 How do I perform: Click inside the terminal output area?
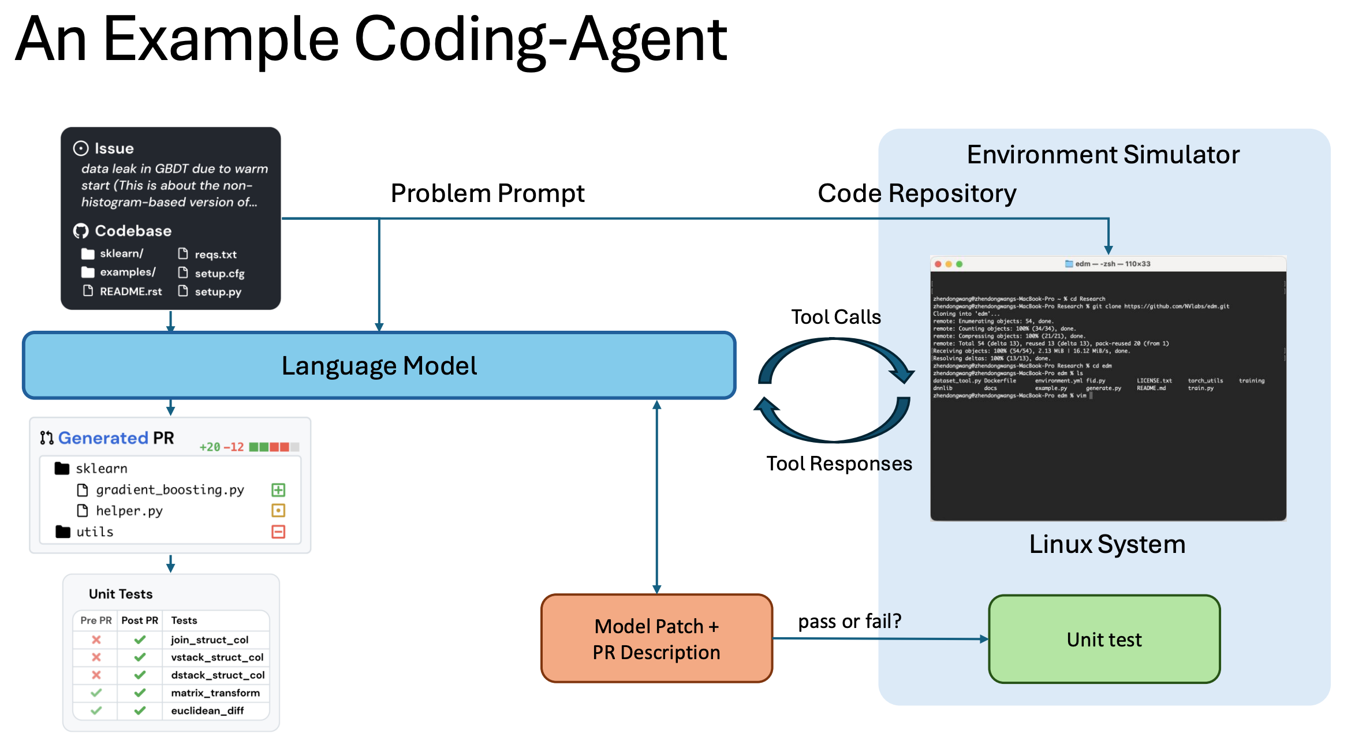1108,396
